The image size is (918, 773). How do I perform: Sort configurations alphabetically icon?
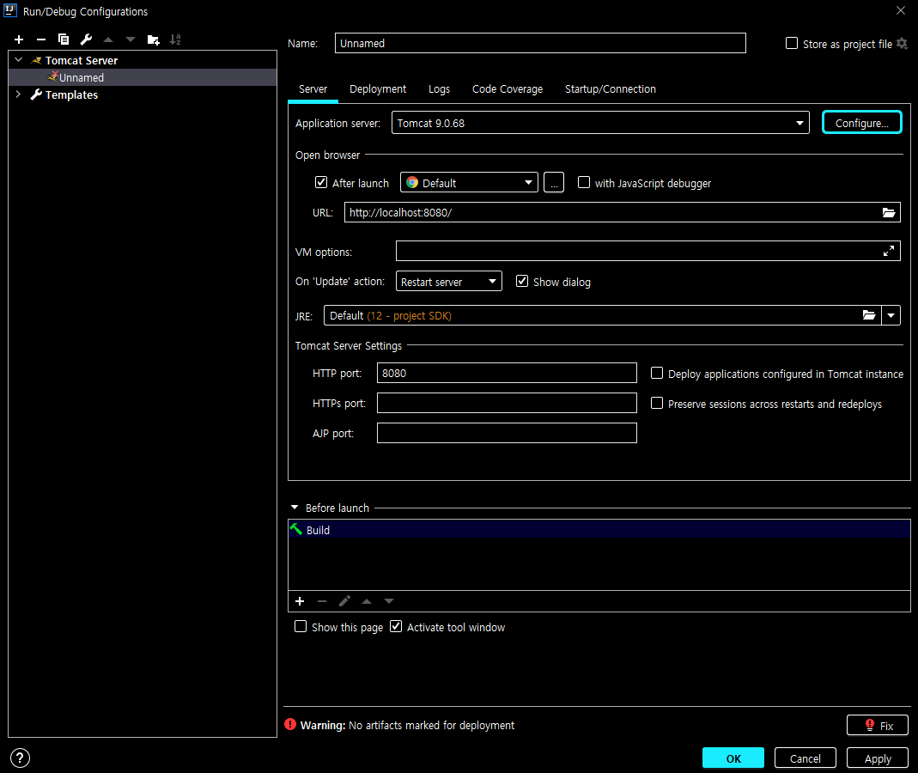175,40
